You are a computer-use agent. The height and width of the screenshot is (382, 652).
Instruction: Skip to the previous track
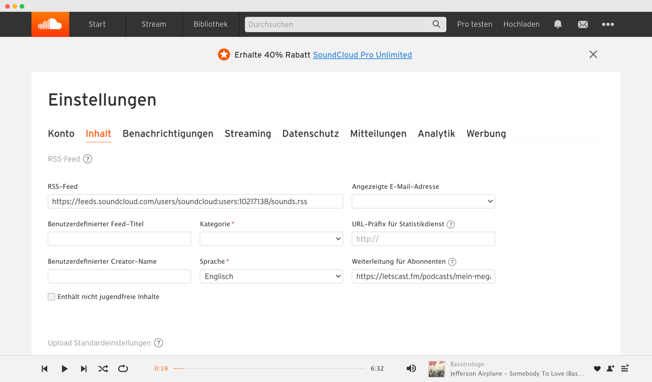point(44,369)
